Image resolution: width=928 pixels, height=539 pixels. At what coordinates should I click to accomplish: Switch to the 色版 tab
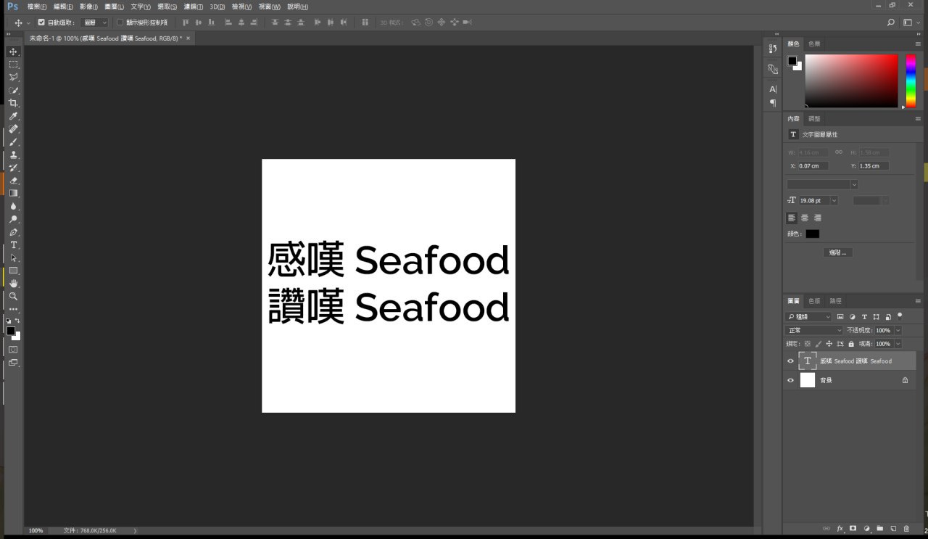coord(814,301)
